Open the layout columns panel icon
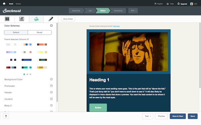201x125 pixels. (x=7, y=19)
